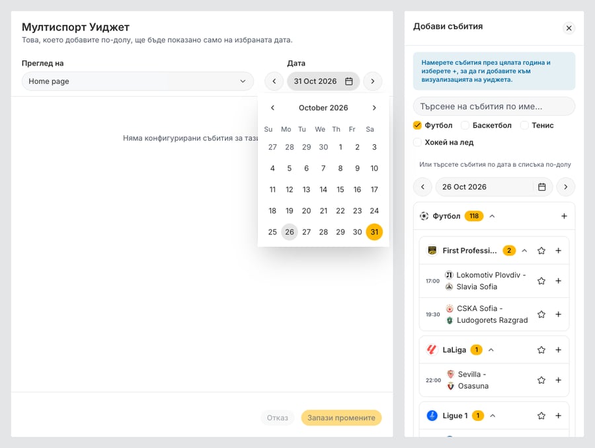The width and height of the screenshot is (595, 448).
Task: Select October 26 in the calendar
Action: (x=290, y=232)
